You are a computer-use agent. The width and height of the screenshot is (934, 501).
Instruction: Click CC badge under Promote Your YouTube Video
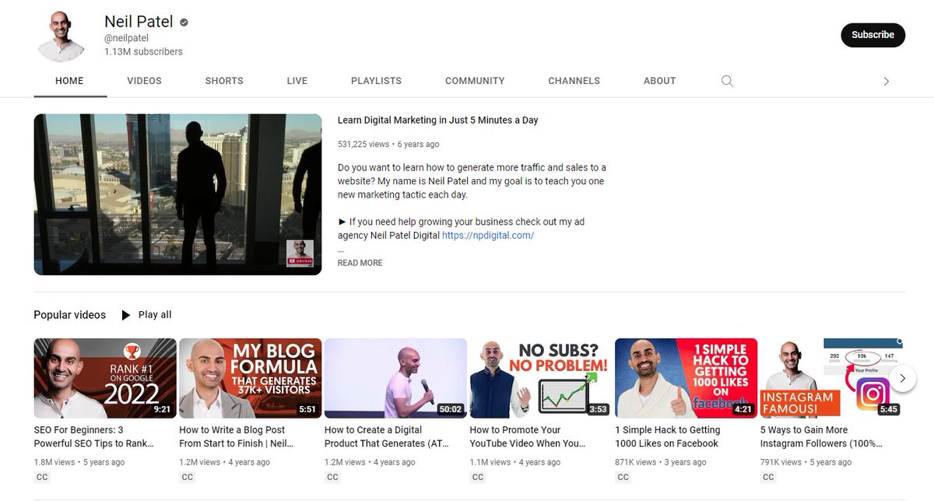pyautogui.click(x=478, y=477)
